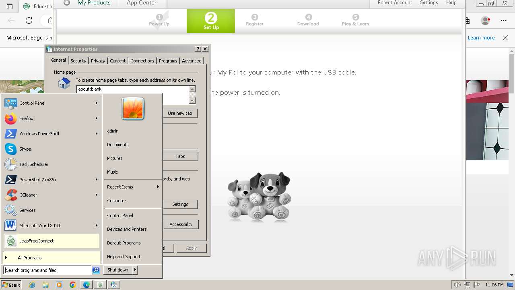
Task: Open Edge settings and more menu
Action: [x=504, y=21]
